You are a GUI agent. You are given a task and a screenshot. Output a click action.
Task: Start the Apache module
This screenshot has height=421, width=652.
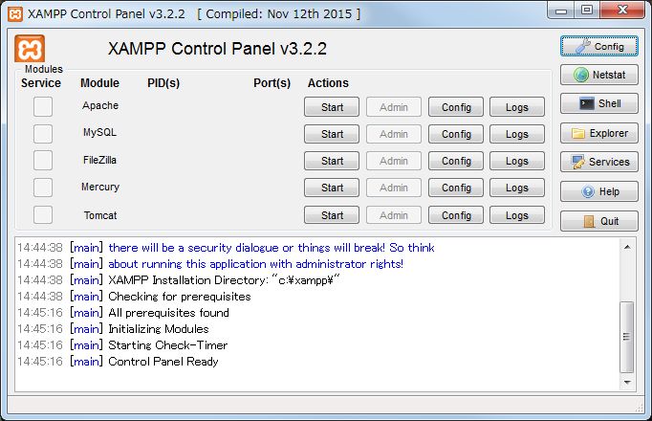pos(332,107)
